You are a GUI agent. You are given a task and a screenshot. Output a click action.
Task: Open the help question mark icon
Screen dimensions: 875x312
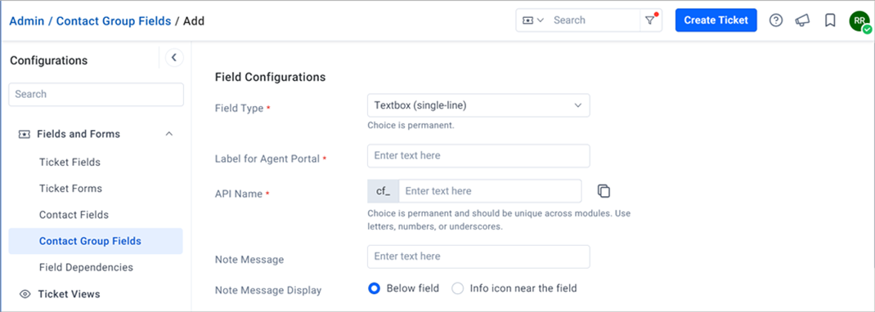[776, 20]
